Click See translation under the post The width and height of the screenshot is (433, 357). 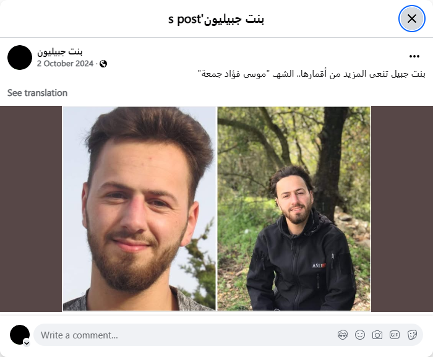point(37,93)
